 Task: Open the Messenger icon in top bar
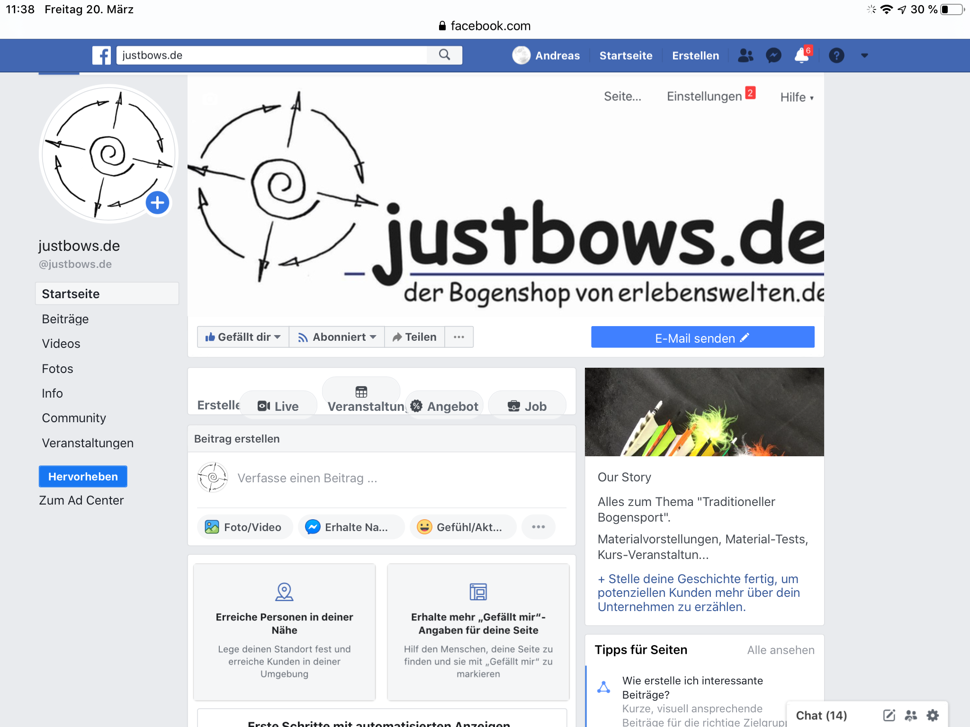tap(773, 55)
